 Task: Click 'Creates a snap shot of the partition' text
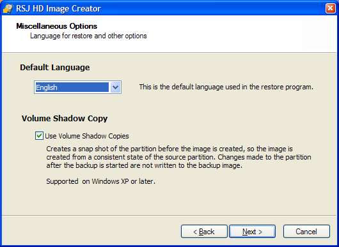point(178,157)
